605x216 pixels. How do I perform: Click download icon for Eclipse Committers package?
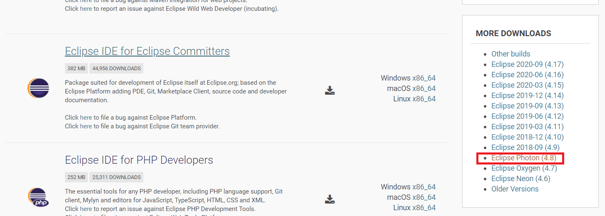point(330,91)
